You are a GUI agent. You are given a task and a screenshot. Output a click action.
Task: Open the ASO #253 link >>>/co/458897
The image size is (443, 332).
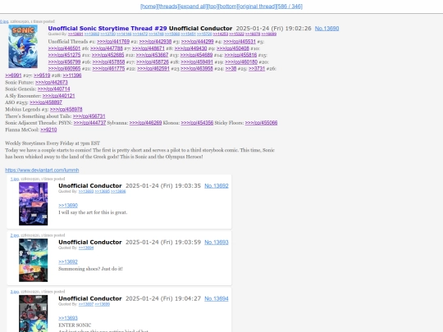(46, 102)
